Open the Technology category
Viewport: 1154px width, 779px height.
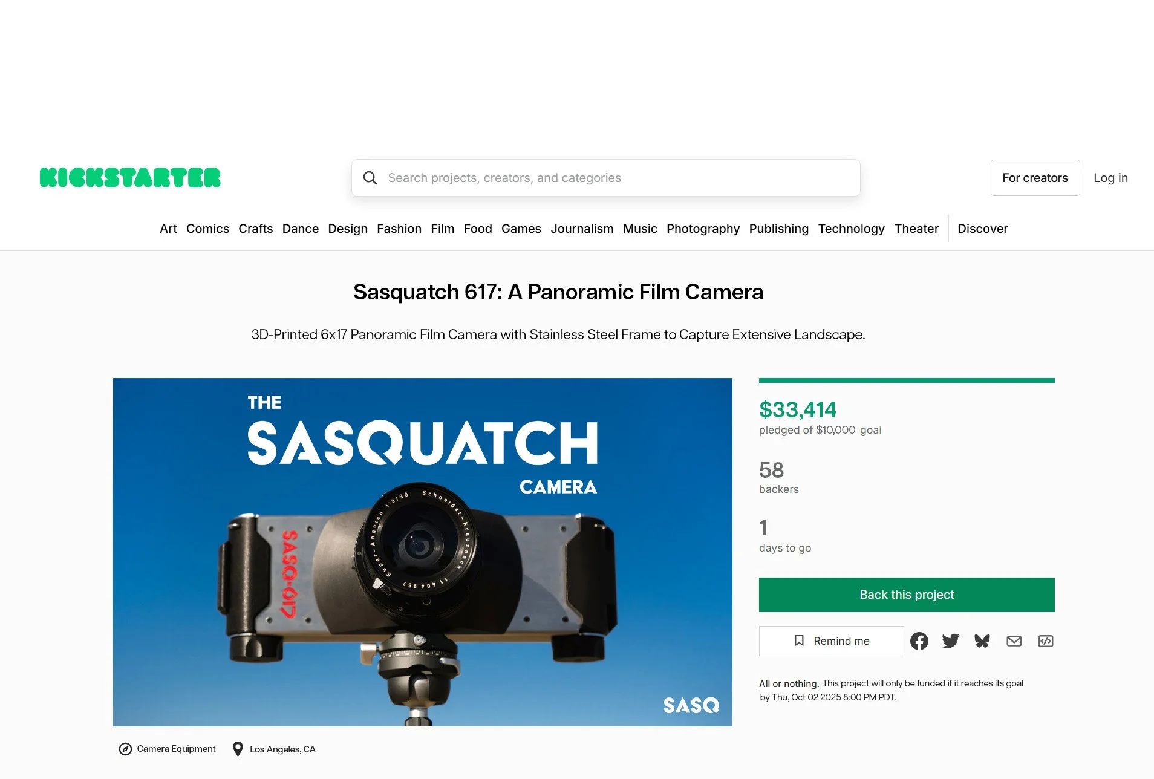click(x=851, y=229)
